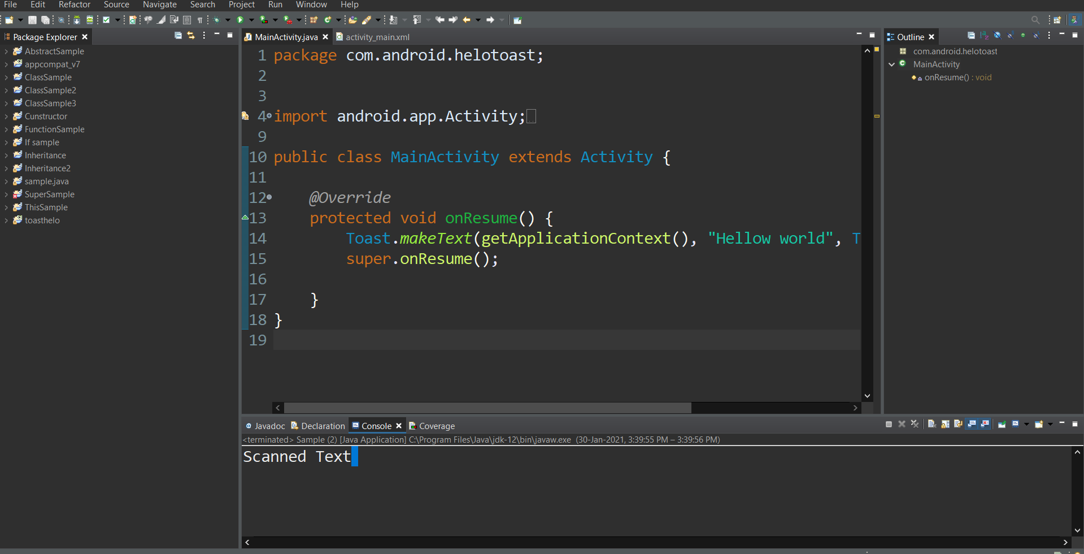Open the New file dropdown arrow
Viewport: 1084px width, 554px height.
[20, 20]
